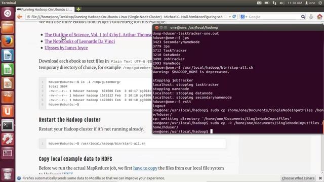The image size is (324, 182).
Task: Click the start-all.sh command code line
Action: click(x=97, y=144)
